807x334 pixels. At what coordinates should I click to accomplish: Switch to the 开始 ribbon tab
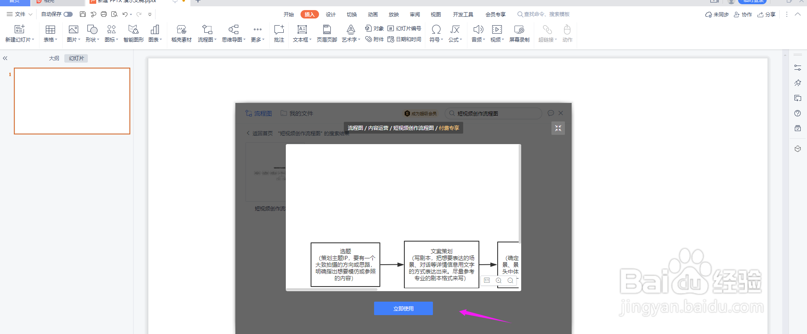pyautogui.click(x=289, y=14)
